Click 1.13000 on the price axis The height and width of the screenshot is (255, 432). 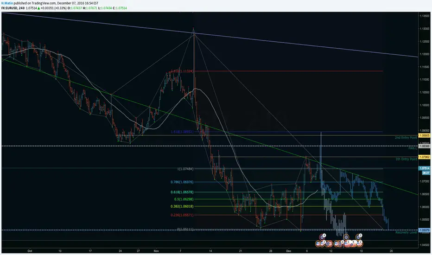click(425, 29)
